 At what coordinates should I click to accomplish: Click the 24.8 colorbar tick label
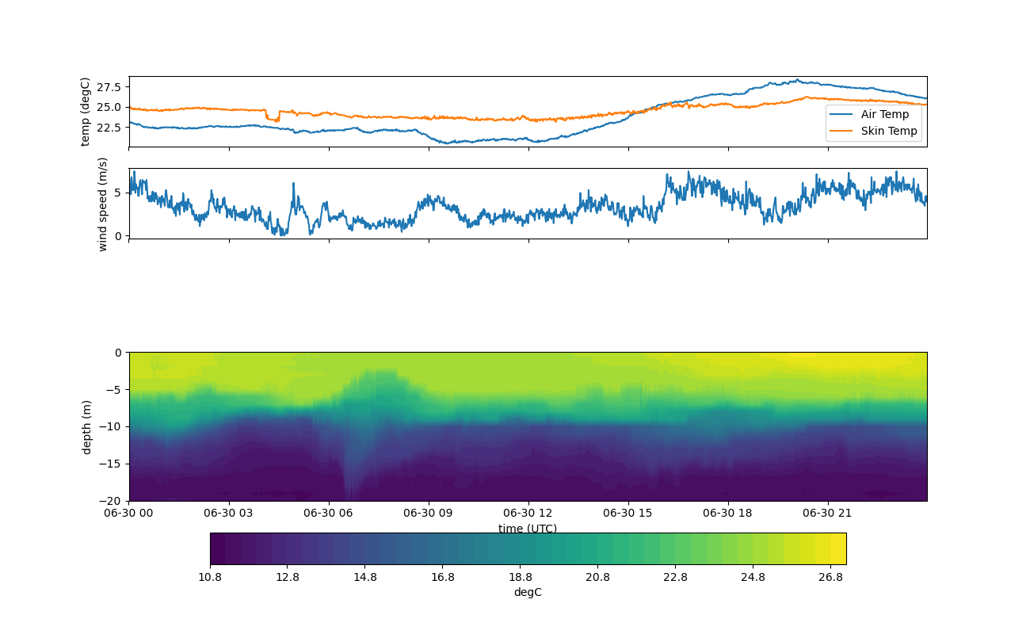point(753,577)
